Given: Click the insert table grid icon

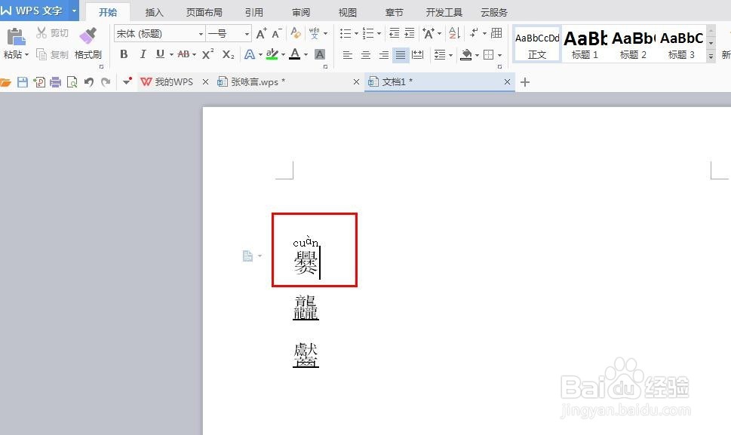Looking at the screenshot, I should pyautogui.click(x=496, y=32).
